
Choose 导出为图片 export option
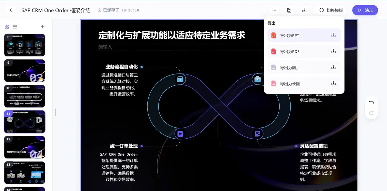(304, 67)
